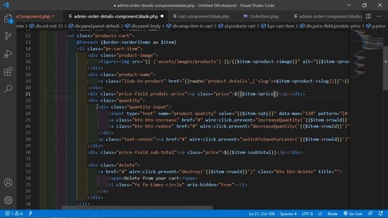Image resolution: width=388 pixels, height=218 pixels.
Task: Open the notifications bell
Action: pos(381,214)
